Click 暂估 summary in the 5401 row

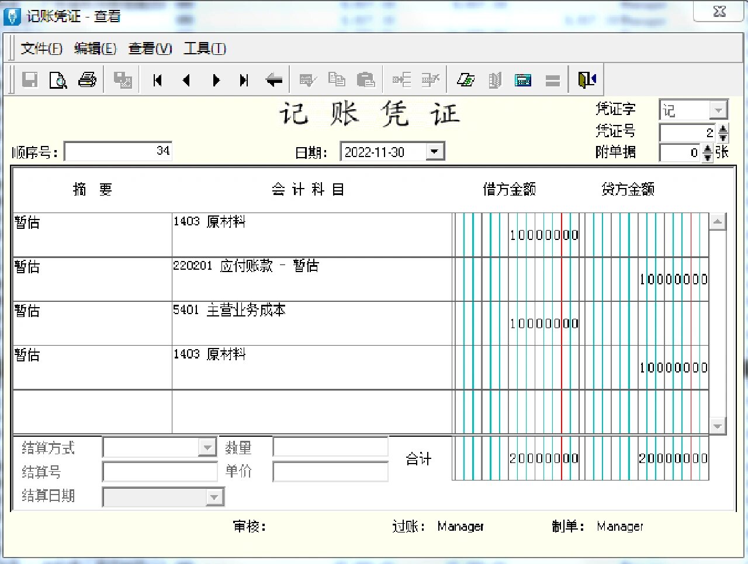pos(27,311)
